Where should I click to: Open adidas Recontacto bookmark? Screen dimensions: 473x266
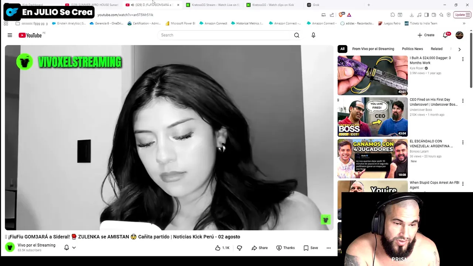(x=357, y=23)
